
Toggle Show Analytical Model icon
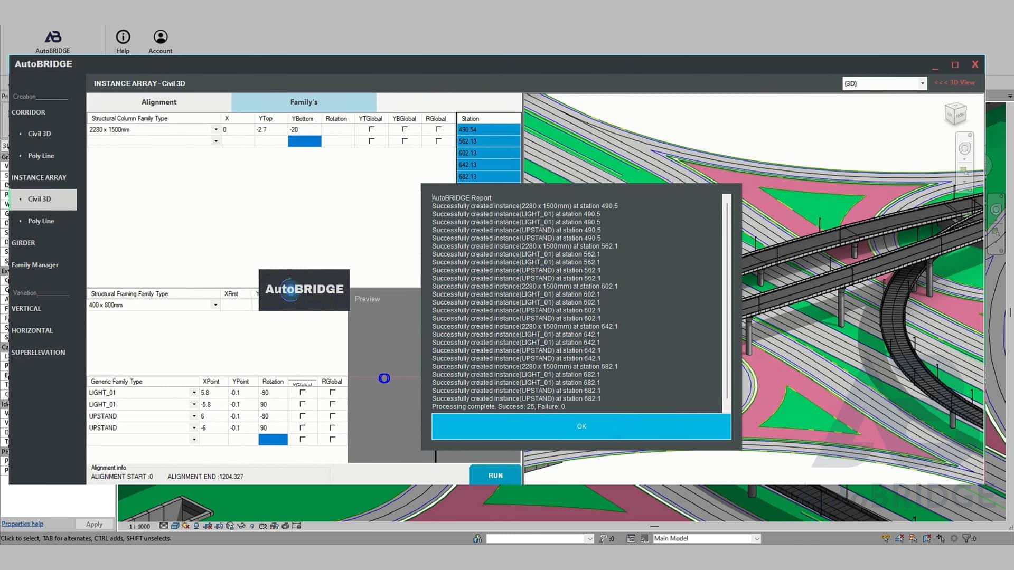274,526
